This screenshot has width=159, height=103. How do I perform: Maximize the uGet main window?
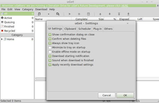pos(147,2)
